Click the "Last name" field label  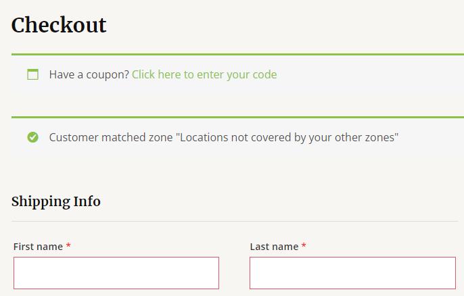[x=274, y=247]
